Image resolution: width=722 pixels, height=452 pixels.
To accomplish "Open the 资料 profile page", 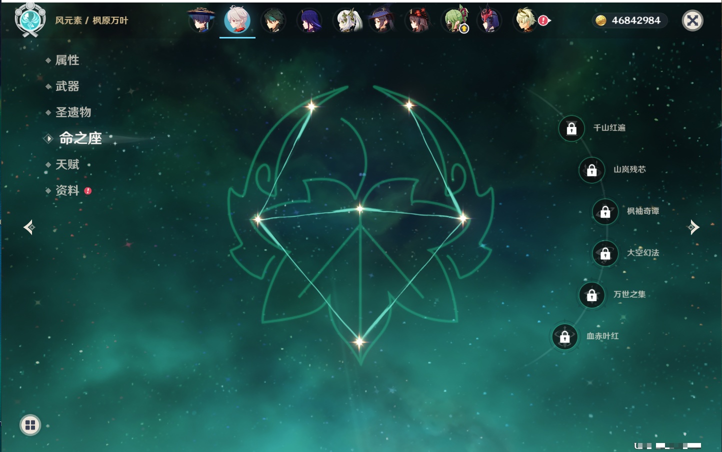I will 68,190.
